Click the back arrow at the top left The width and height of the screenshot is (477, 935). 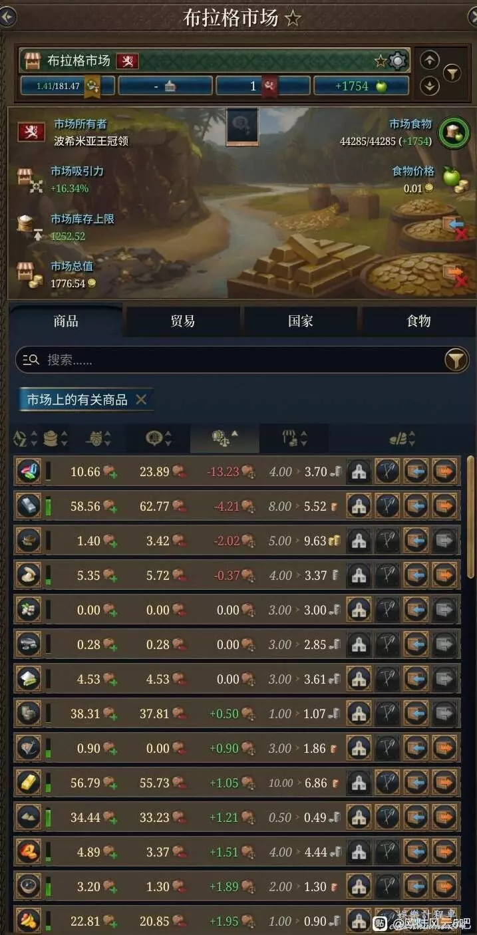pos(7,17)
